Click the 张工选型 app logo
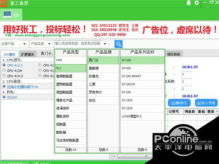This screenshot has width=219, height=164. pyautogui.click(x=4, y=4)
